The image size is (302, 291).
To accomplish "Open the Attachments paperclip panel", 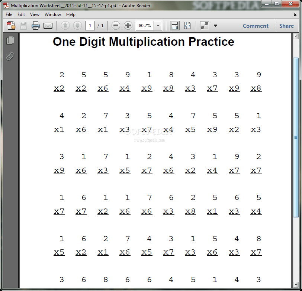I will (x=10, y=56).
